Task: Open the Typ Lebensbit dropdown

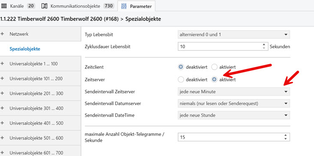Action: [x=234, y=35]
